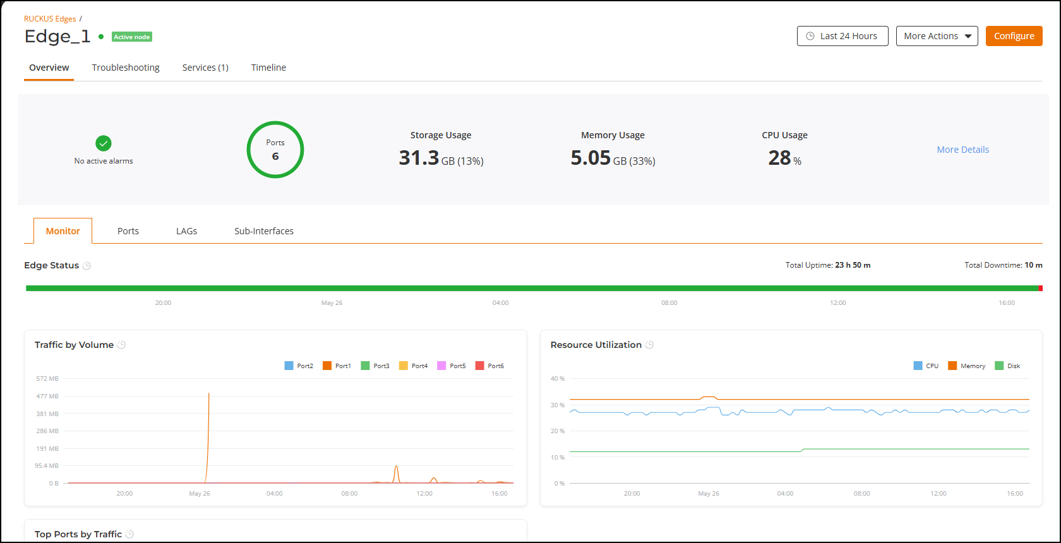Click the clock icon beside Top Ports by Traffic
Screen dimensions: 1061x543
(130, 534)
